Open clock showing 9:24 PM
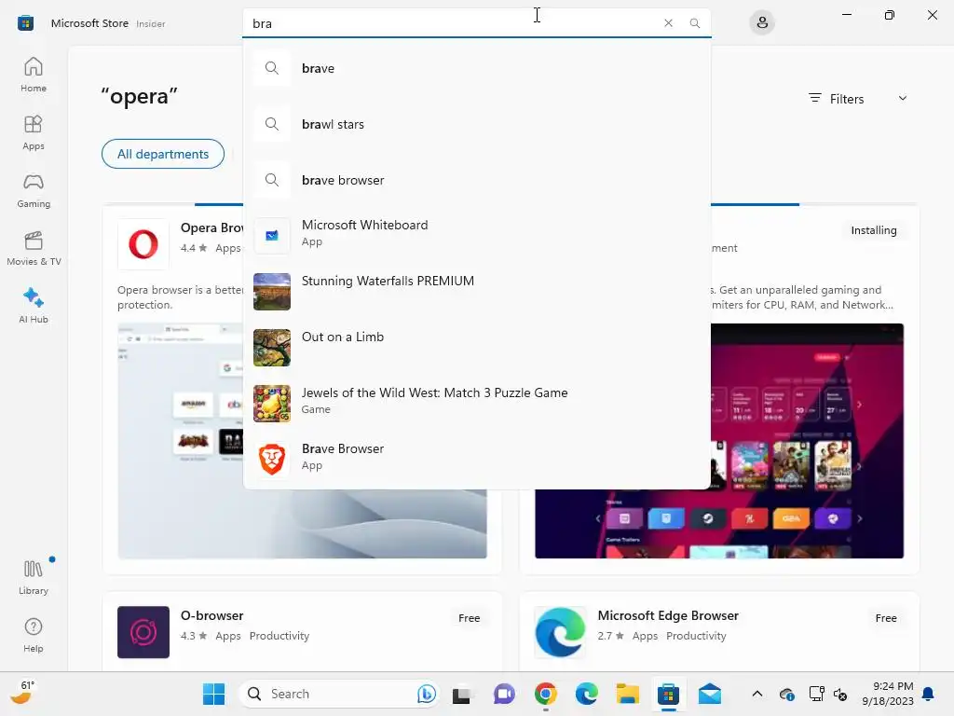This screenshot has width=954, height=716. pos(888,694)
